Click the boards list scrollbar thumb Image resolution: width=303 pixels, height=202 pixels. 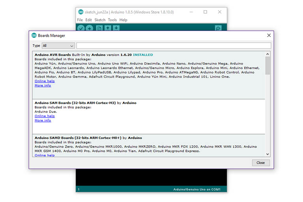(x=267, y=65)
